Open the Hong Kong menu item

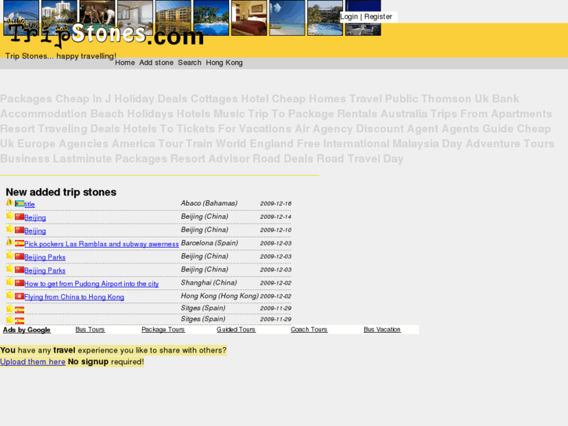[x=224, y=63]
